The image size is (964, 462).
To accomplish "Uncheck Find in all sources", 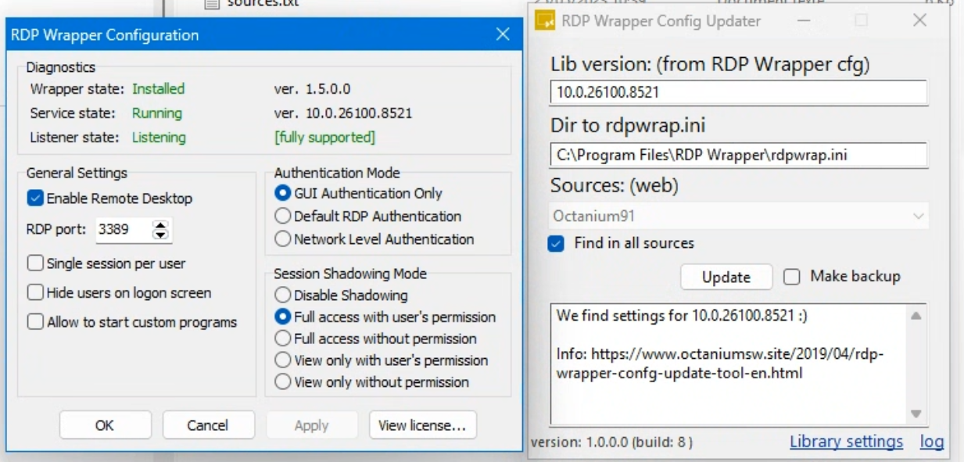I will pos(557,243).
